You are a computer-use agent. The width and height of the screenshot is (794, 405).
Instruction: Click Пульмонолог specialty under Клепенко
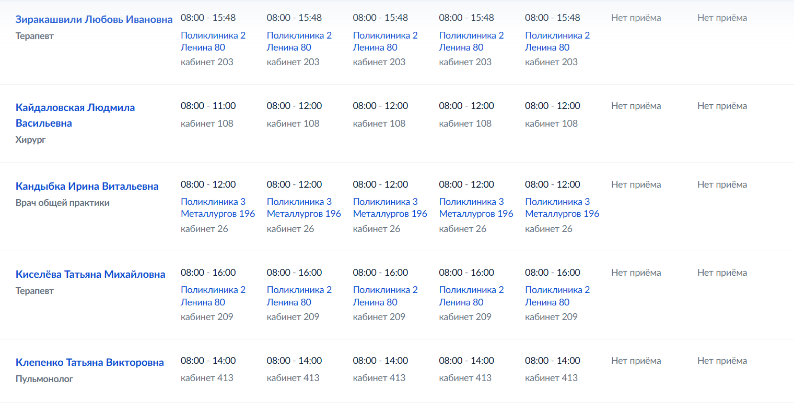point(44,379)
